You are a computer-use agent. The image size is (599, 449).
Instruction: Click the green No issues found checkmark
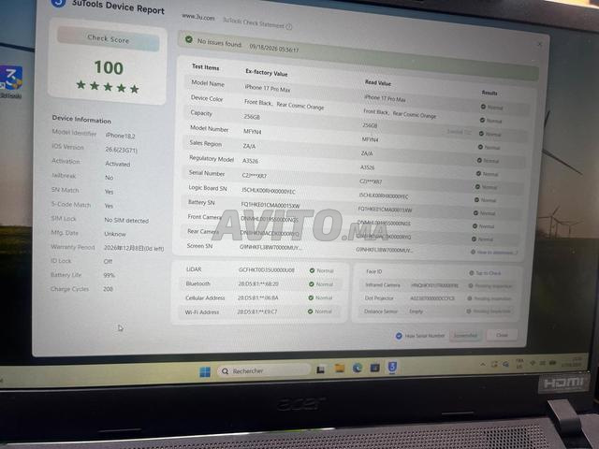(x=189, y=39)
